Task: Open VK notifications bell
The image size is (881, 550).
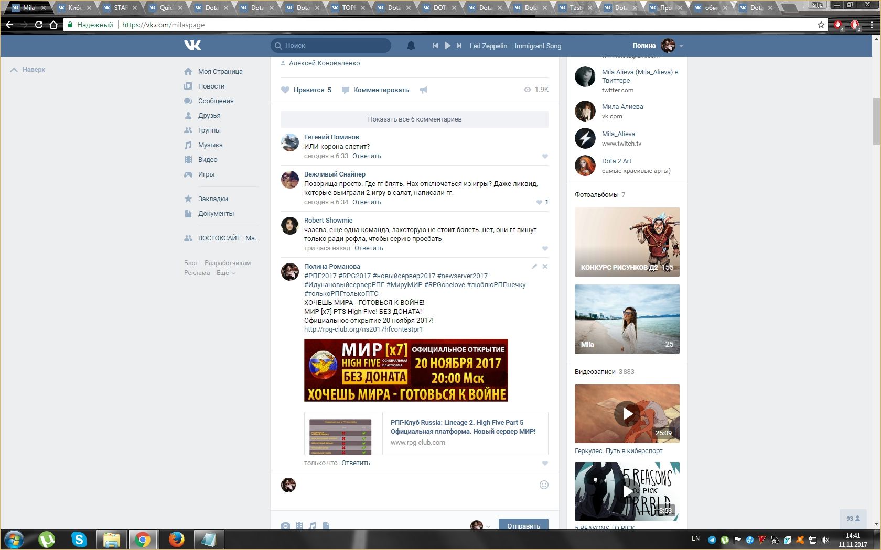Action: coord(411,46)
